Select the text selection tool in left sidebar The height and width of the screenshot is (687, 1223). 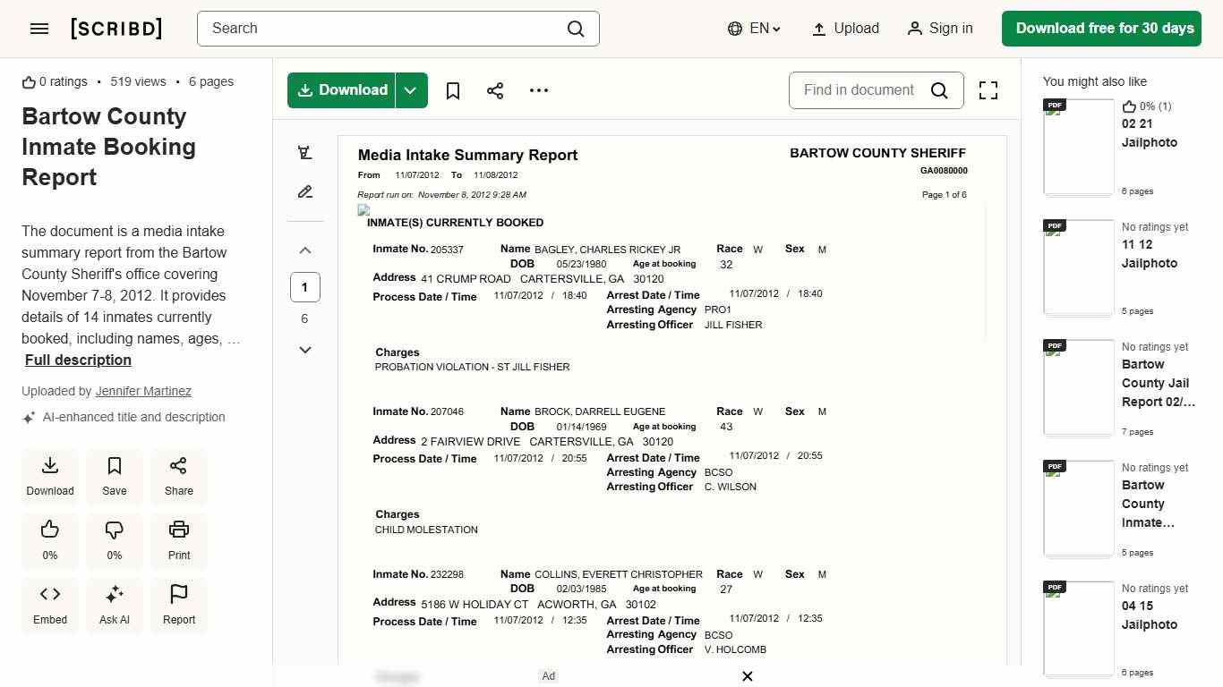coord(304,152)
